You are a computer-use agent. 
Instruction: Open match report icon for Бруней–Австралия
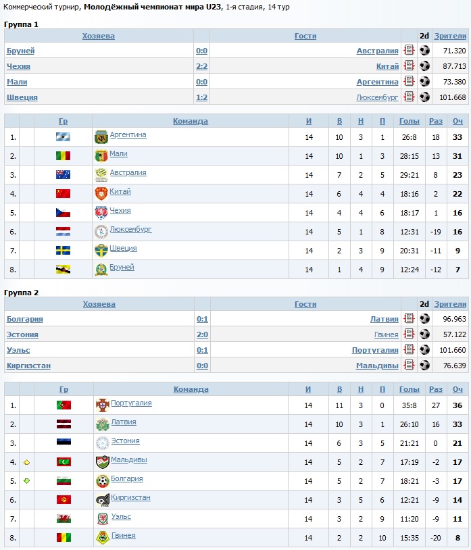[409, 51]
